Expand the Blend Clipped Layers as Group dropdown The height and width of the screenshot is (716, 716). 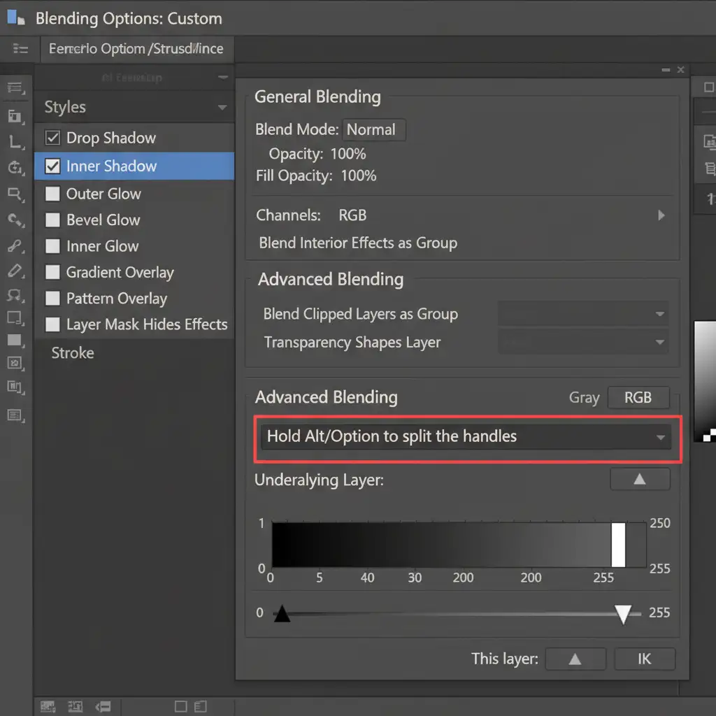coord(582,314)
